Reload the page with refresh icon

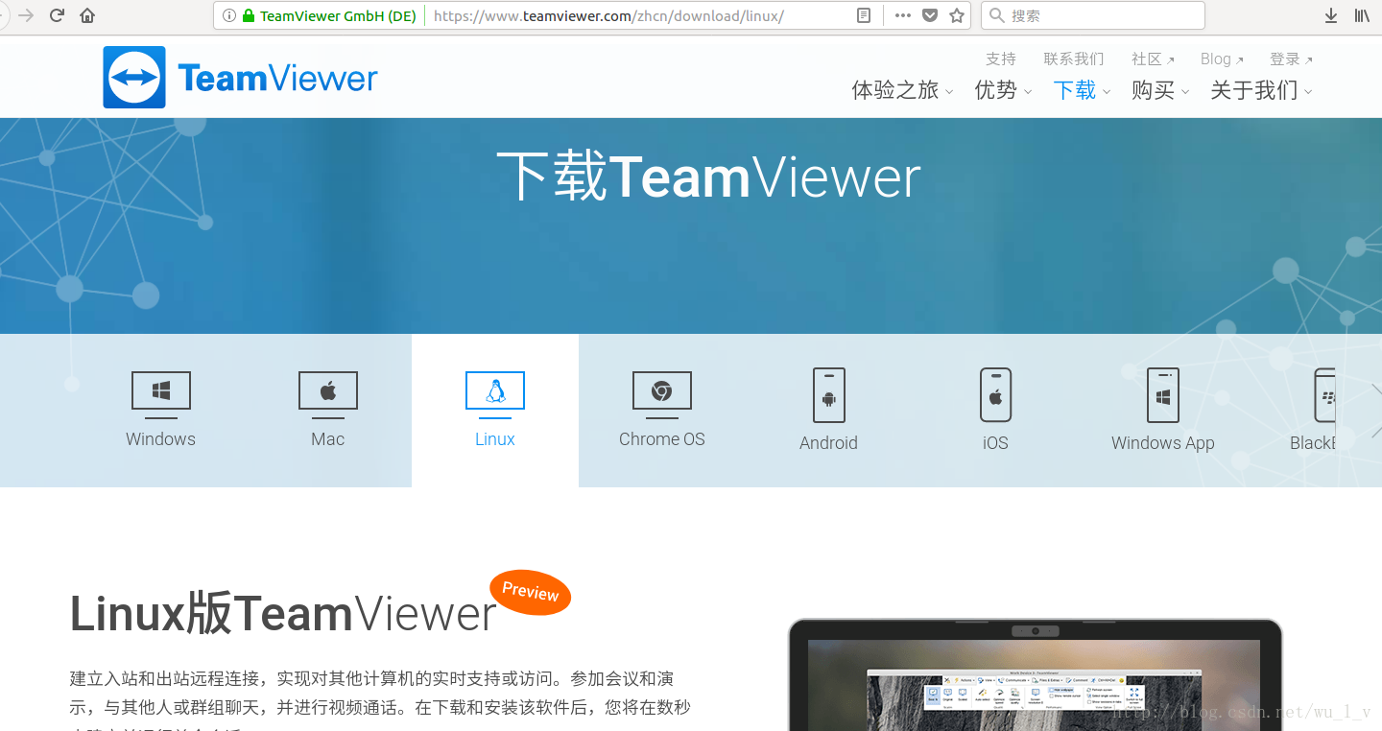(x=57, y=15)
